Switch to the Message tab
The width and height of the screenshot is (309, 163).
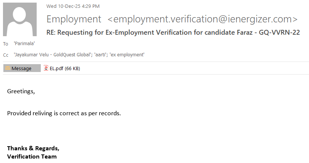coord(21,69)
